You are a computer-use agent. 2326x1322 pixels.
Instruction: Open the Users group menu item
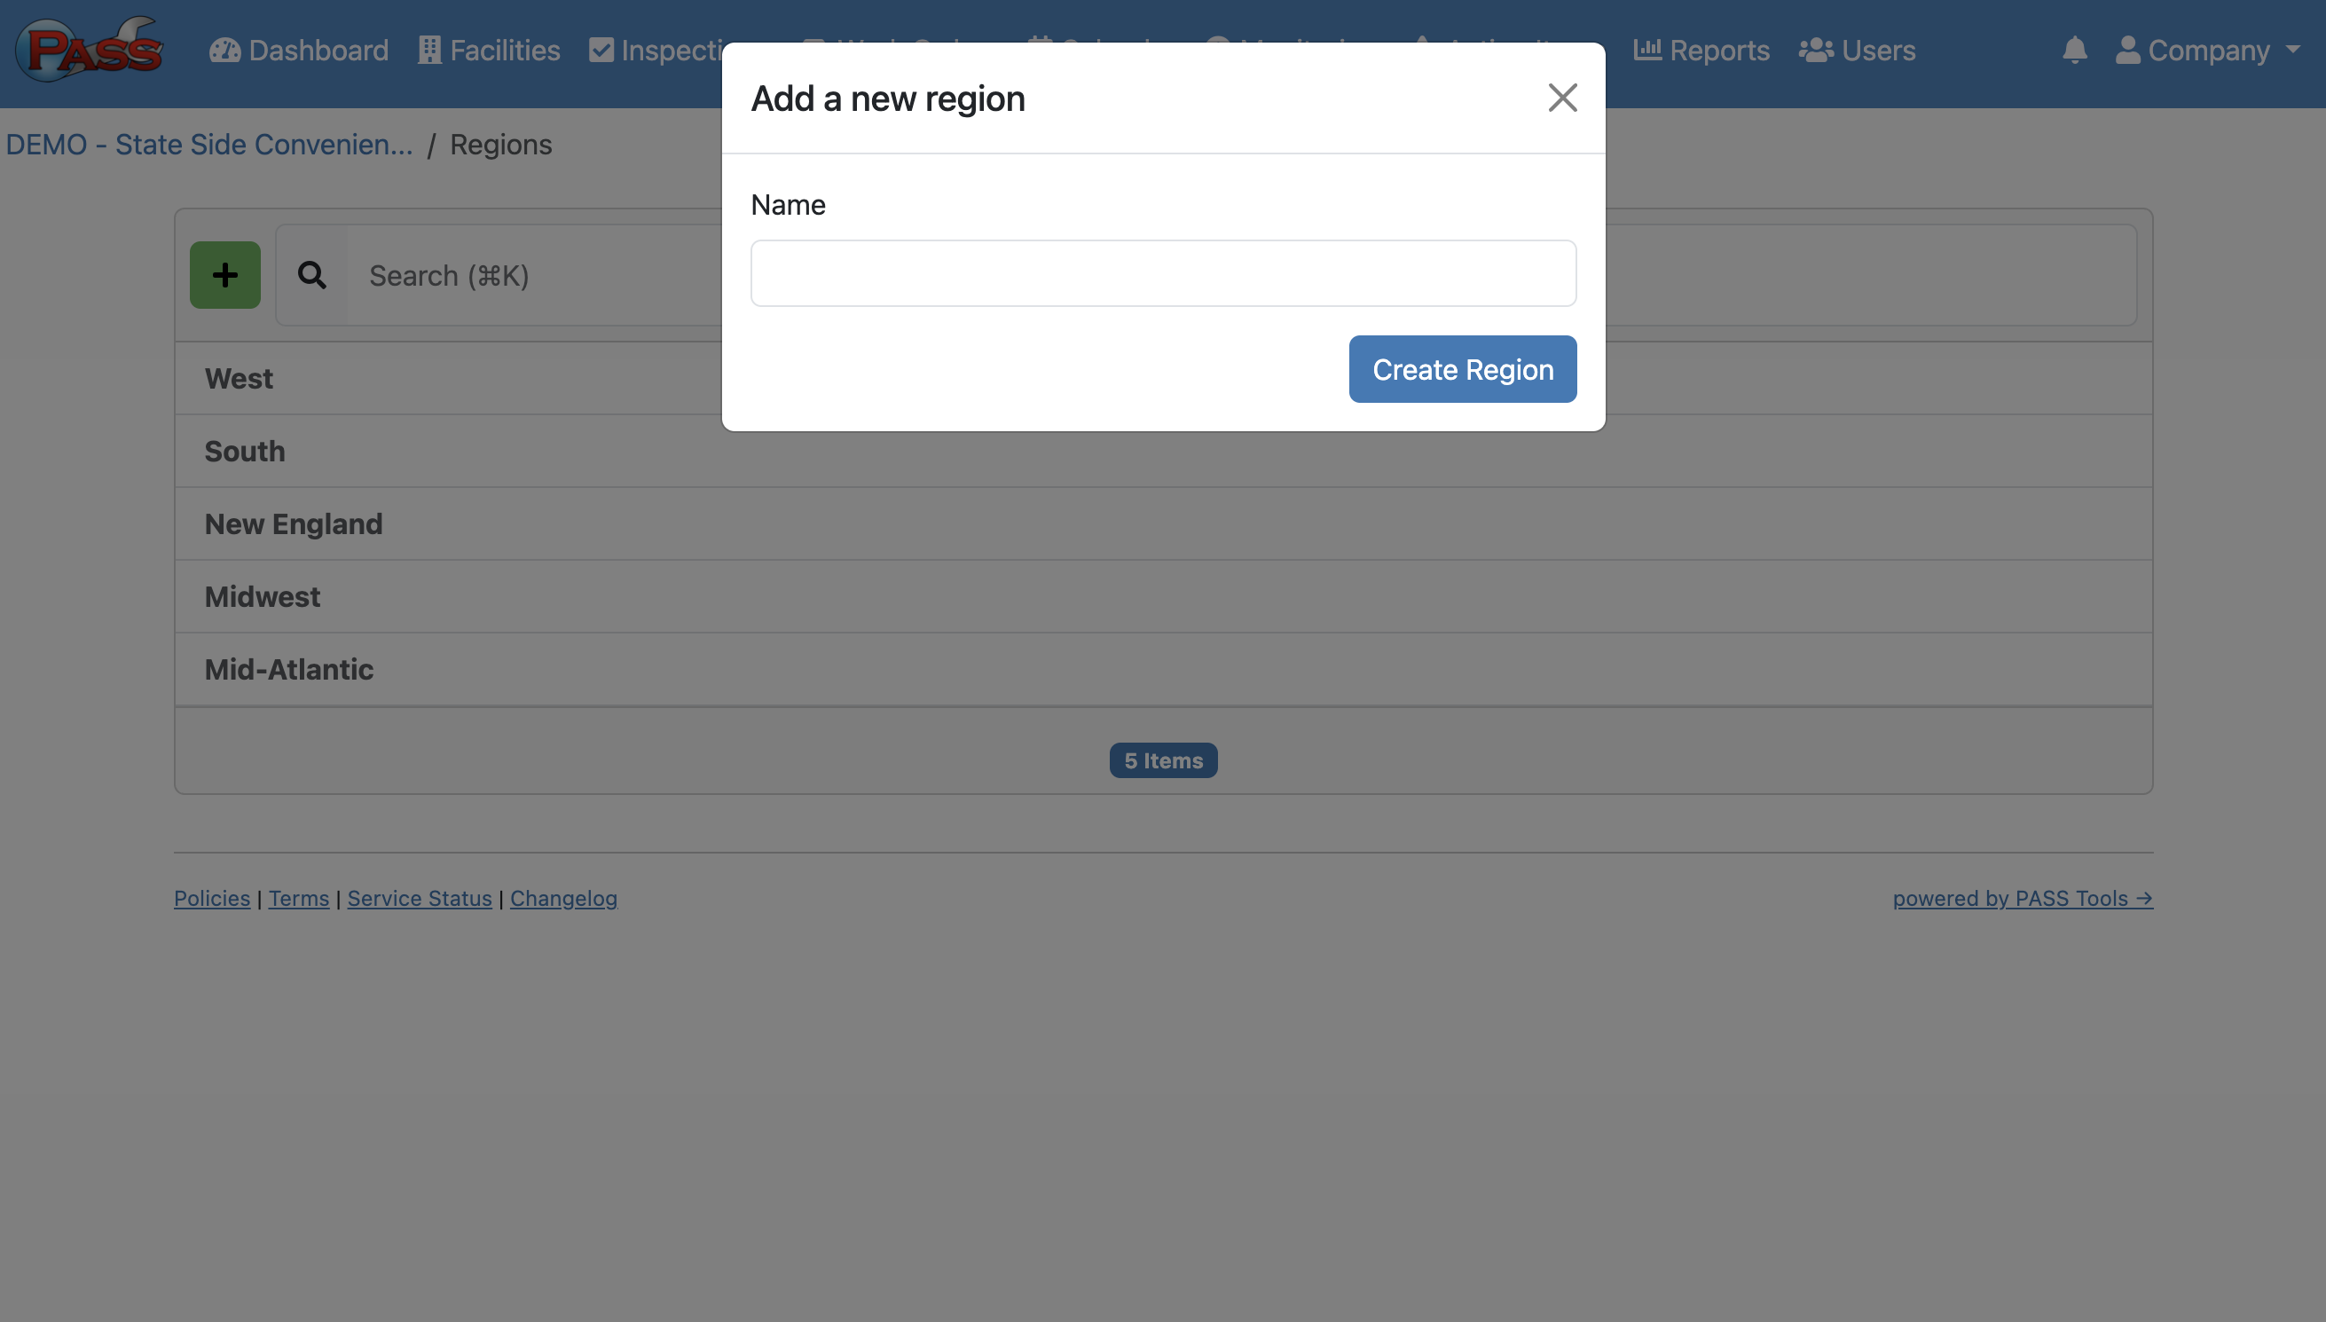[x=1857, y=50]
